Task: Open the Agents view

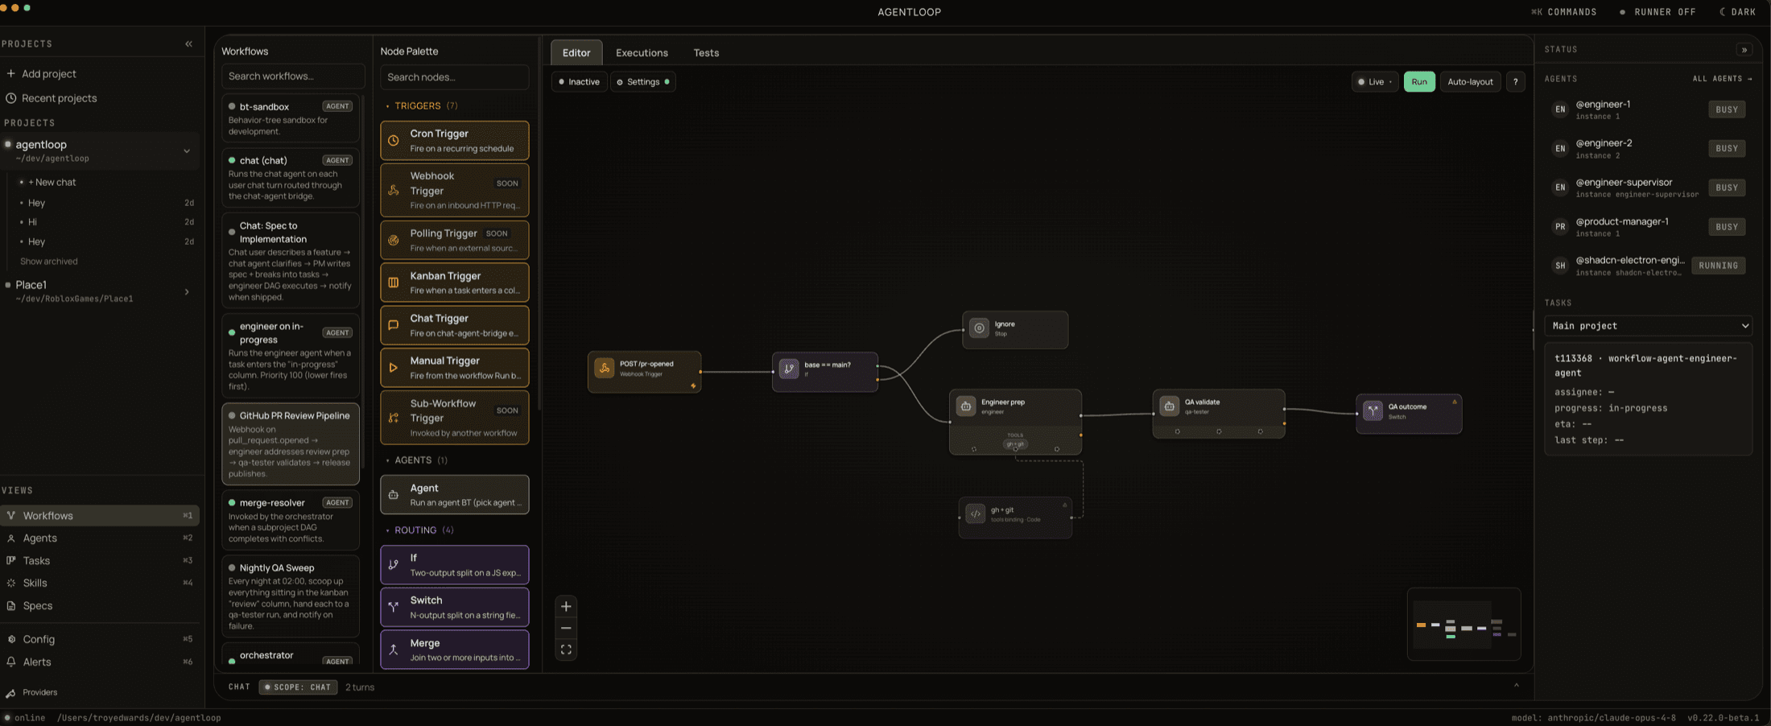Action: [x=100, y=538]
